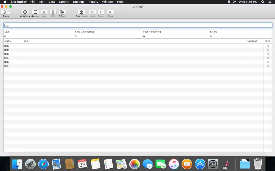The image size is (275, 171).
Task: Focus the URL input field
Action: (137, 25)
